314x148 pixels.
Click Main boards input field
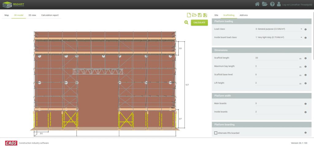click(278, 104)
